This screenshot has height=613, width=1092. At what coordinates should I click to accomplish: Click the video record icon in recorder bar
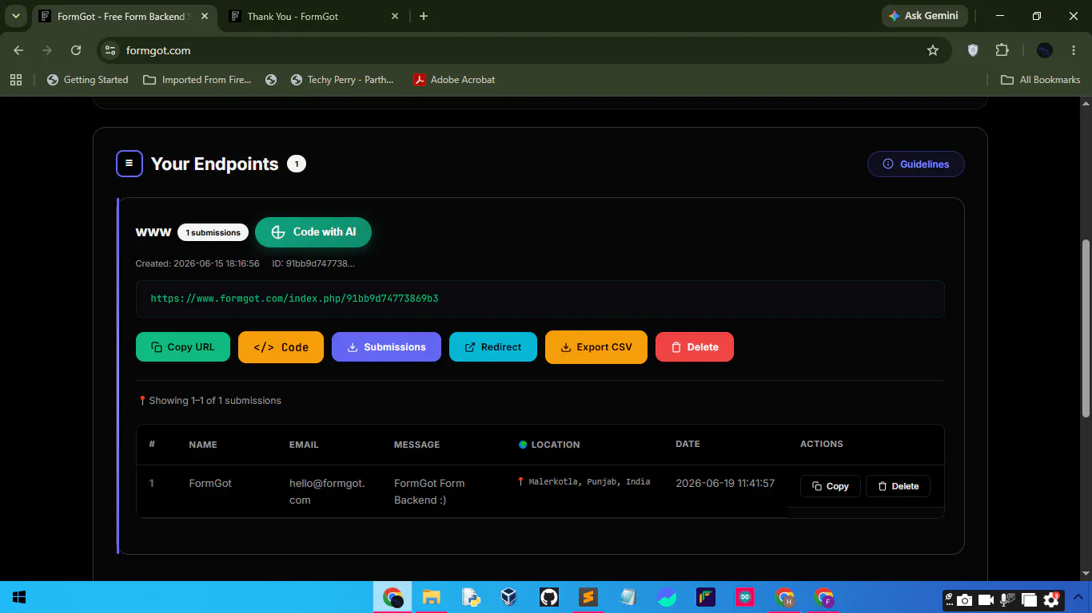click(x=986, y=599)
